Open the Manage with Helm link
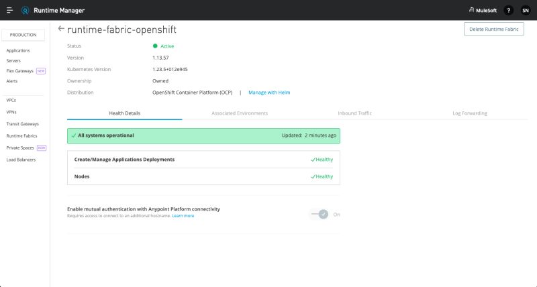537x287 pixels. [x=269, y=93]
